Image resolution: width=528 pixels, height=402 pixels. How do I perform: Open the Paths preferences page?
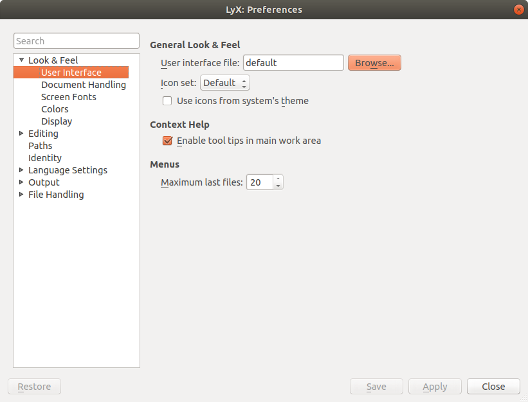pyautogui.click(x=40, y=146)
